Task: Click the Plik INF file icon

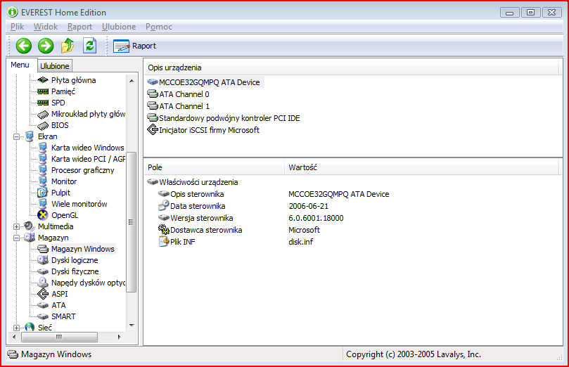Action: click(x=164, y=241)
